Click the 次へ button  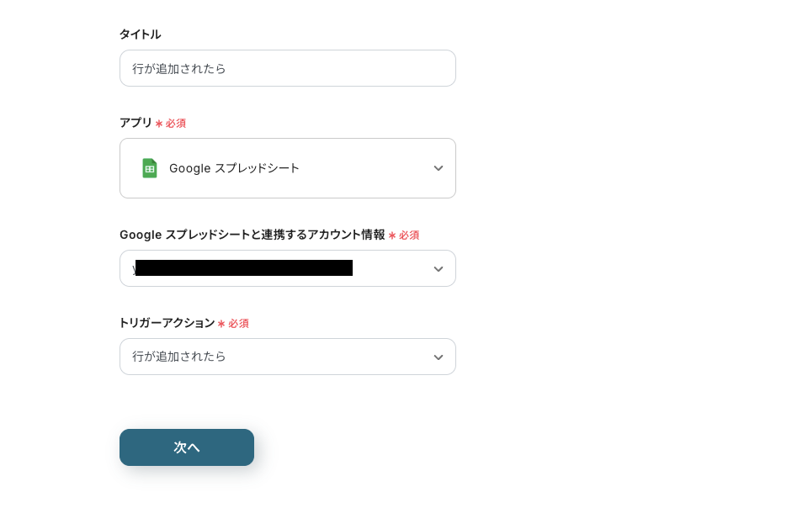click(x=187, y=447)
